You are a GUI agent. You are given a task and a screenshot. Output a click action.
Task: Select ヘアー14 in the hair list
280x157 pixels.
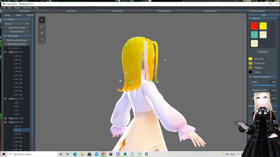(17, 91)
